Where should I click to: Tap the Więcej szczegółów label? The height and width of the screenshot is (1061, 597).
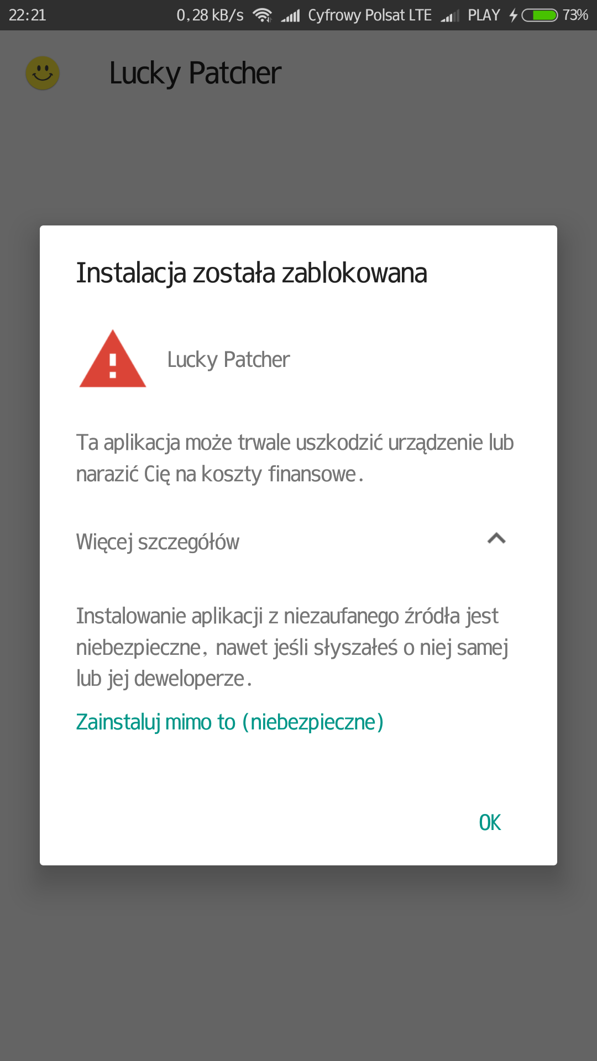[x=158, y=542]
